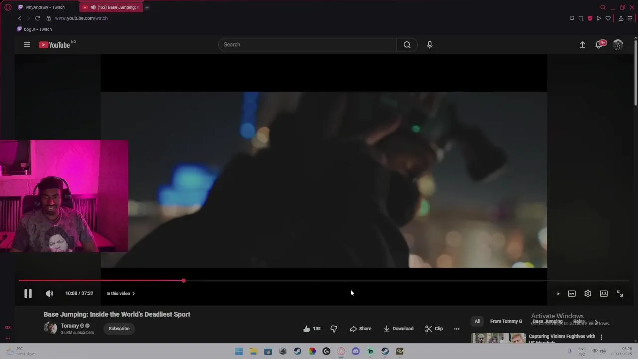Screen dimensions: 638x359
Task: Open the weather widget in the taskbar
Action: [20, 351]
